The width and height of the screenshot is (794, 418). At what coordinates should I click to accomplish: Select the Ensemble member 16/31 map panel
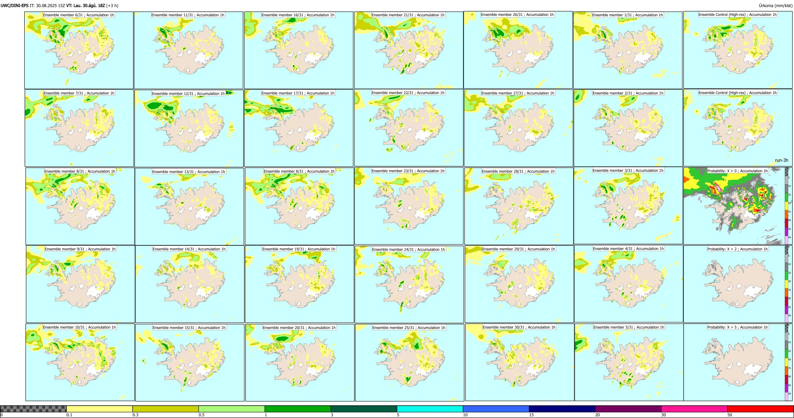tap(299, 50)
